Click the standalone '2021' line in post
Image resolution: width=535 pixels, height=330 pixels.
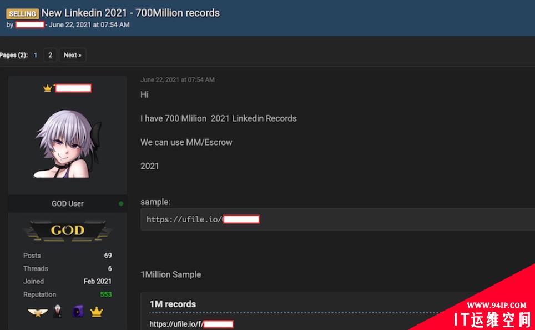pos(150,166)
